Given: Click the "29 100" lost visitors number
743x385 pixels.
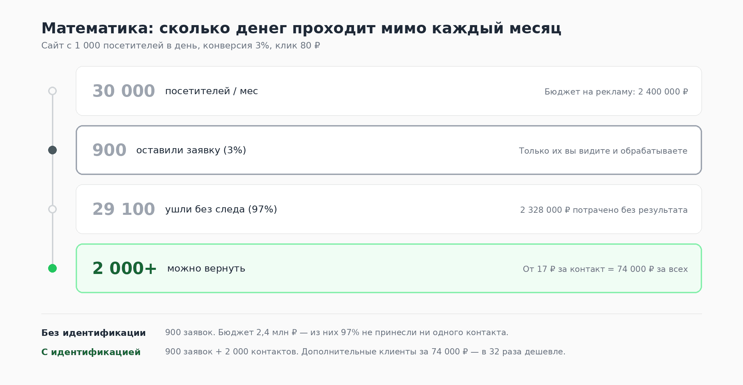Looking at the screenshot, I should [123, 209].
